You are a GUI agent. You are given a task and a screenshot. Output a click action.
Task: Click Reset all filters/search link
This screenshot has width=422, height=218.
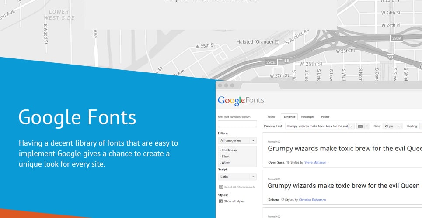tap(239, 187)
